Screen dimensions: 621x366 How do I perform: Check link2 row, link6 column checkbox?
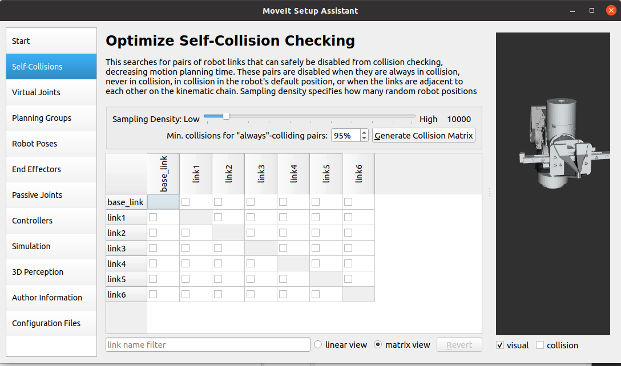[x=348, y=233]
